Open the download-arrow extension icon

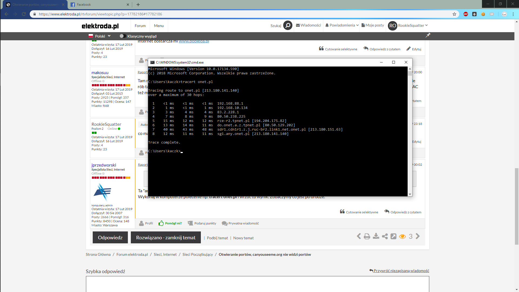tap(474, 14)
